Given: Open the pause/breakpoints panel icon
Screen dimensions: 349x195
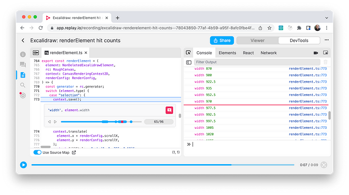Looking at the screenshot, I should pyautogui.click(x=22, y=95).
